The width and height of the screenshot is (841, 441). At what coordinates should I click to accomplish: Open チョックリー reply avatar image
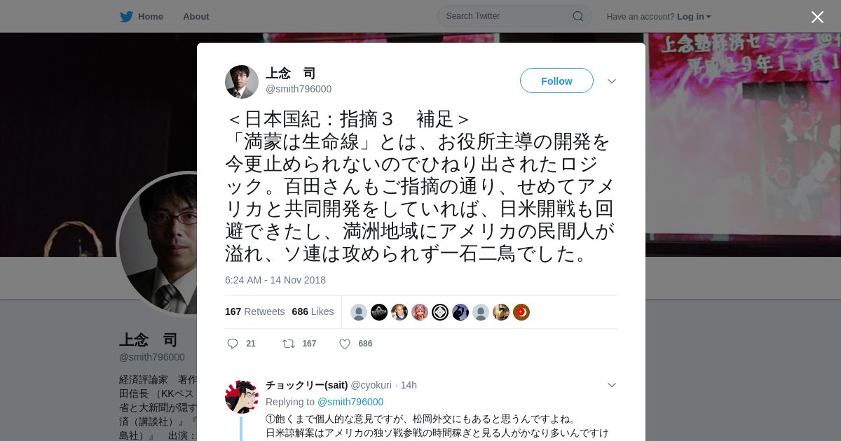[242, 397]
